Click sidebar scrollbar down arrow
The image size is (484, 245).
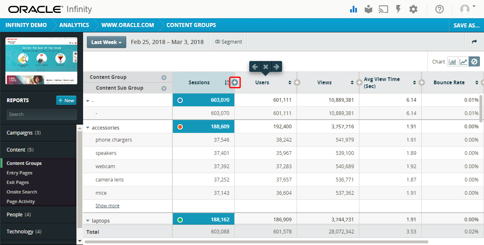pos(80,241)
